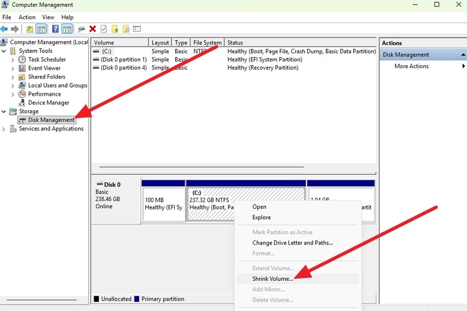Click the Disk 0 drive icon
This screenshot has height=311, width=467.
tap(100, 184)
